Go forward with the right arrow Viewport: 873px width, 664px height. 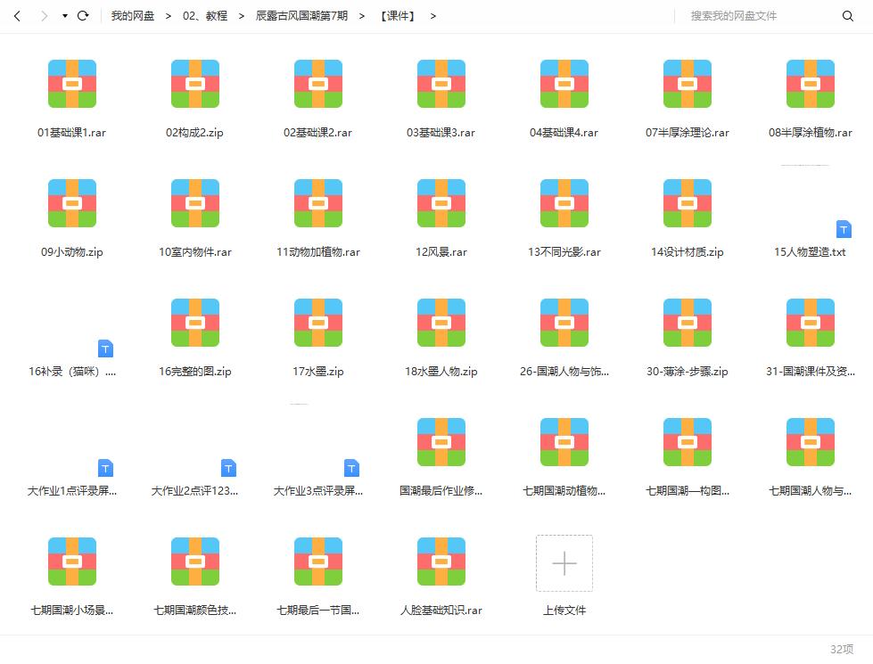[x=44, y=16]
